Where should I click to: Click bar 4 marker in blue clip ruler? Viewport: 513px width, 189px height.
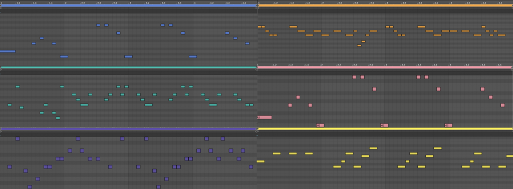click(x=194, y=2)
